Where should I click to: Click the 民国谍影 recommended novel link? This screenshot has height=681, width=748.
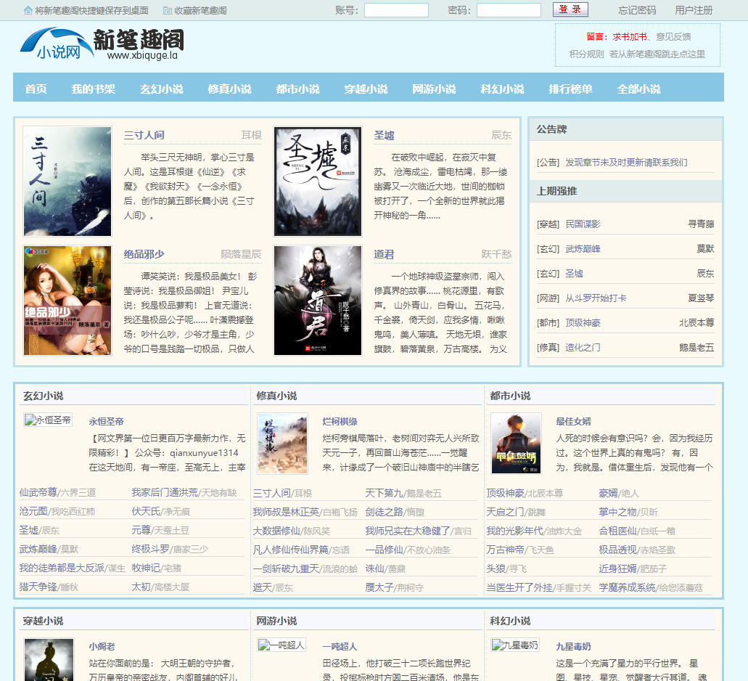pyautogui.click(x=583, y=224)
